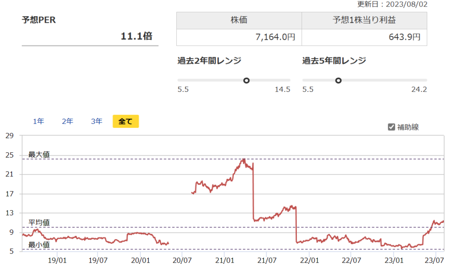Click the 19/01 x-axis label
449x264 pixels.
57,260
